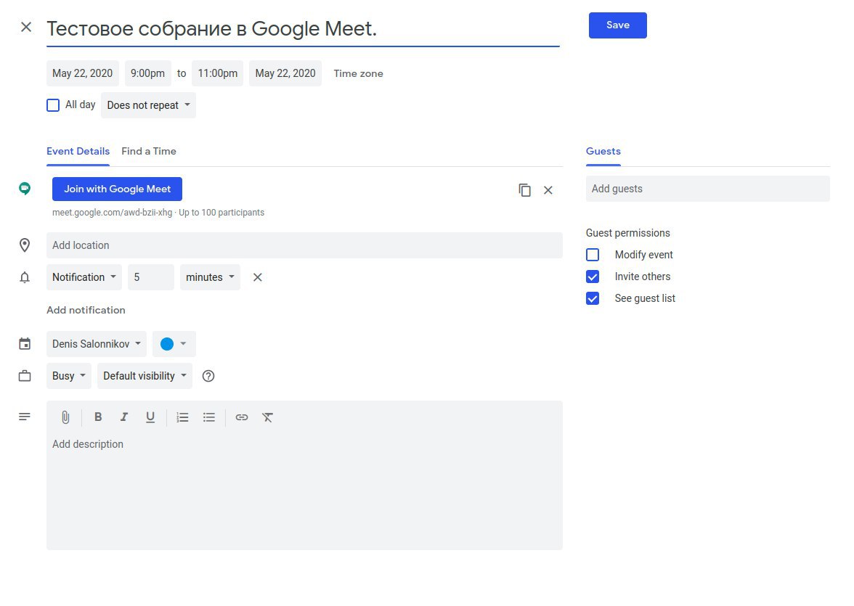Screen dimensions: 854x606
Task: Remove formatting from description
Action: [267, 417]
